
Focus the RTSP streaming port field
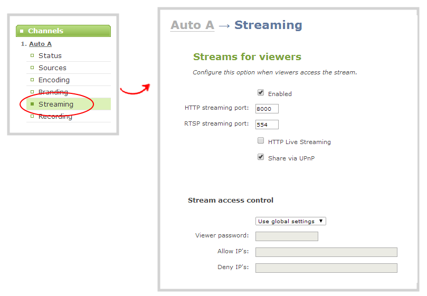pyautogui.click(x=267, y=125)
